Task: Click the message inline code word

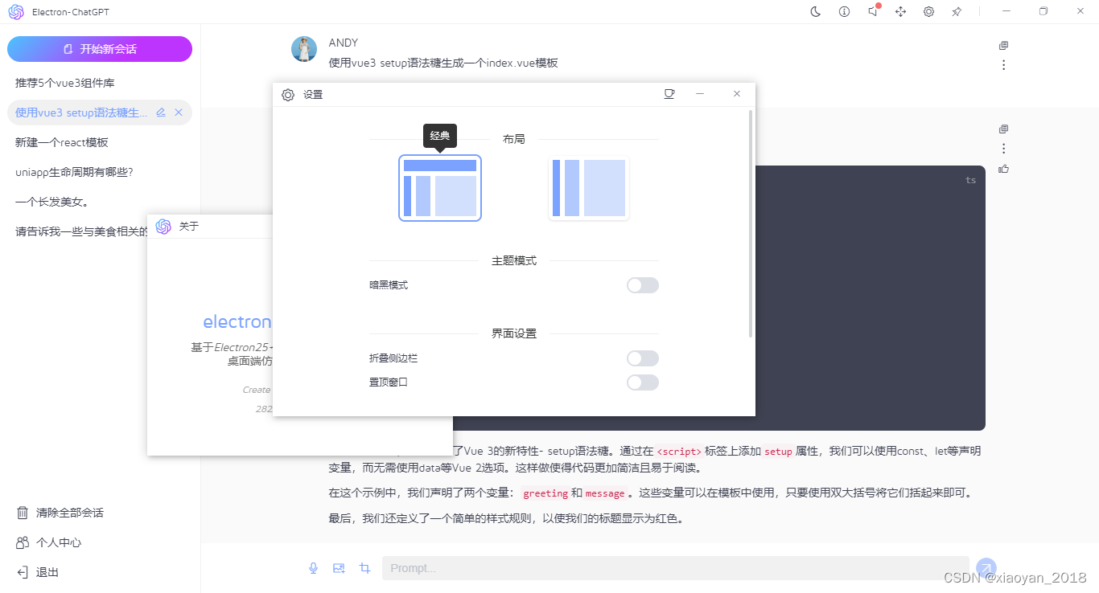Action: [605, 493]
